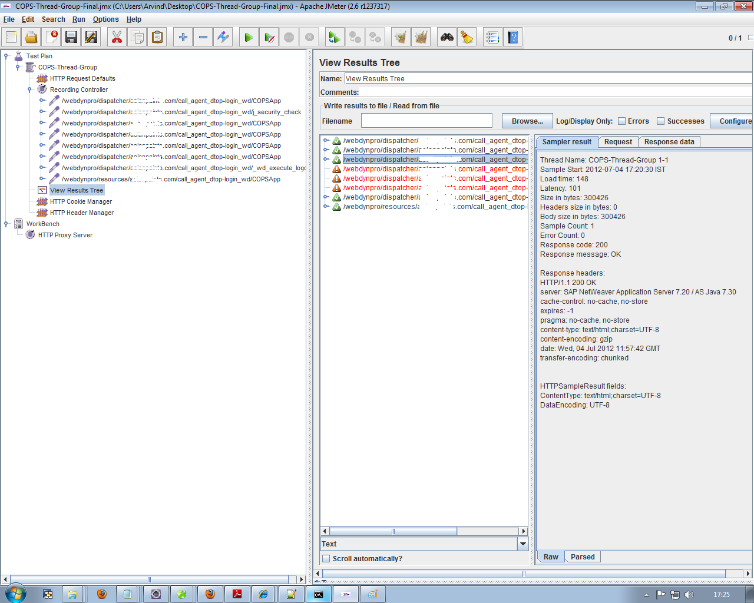Expand the first result row in results list
Screen dimensions: 754x603
326,141
